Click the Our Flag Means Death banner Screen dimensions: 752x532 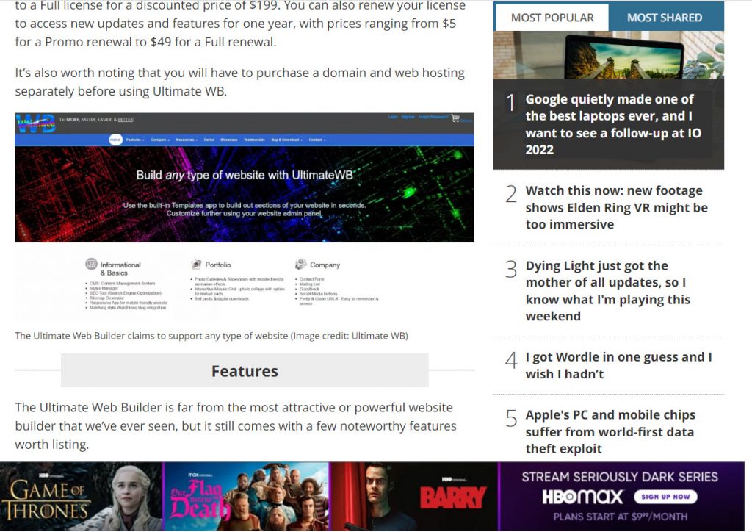[x=245, y=496]
